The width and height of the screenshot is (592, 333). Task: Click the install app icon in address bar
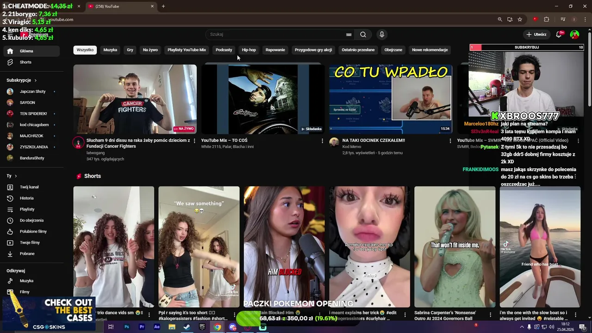point(510,19)
